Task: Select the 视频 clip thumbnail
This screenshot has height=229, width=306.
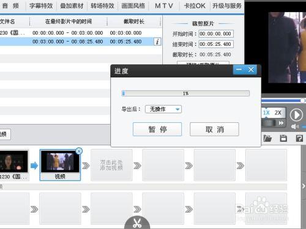Action: coord(60,165)
